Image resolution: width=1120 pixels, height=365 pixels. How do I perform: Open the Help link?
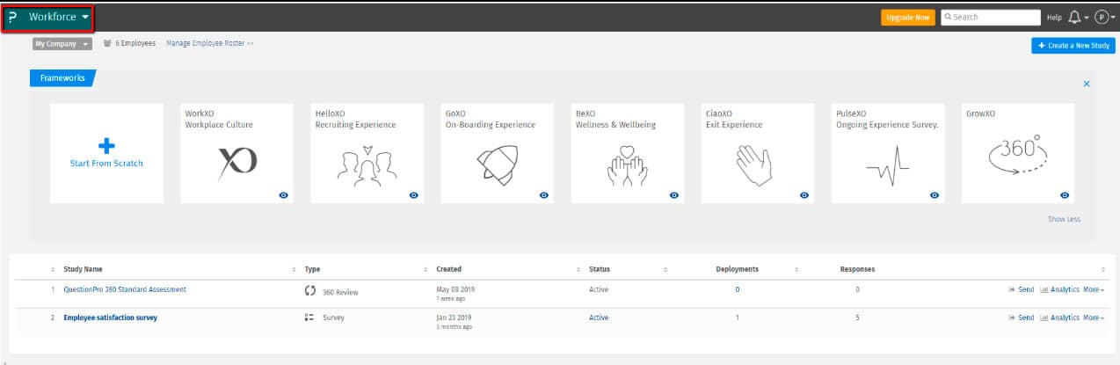[x=1055, y=18]
